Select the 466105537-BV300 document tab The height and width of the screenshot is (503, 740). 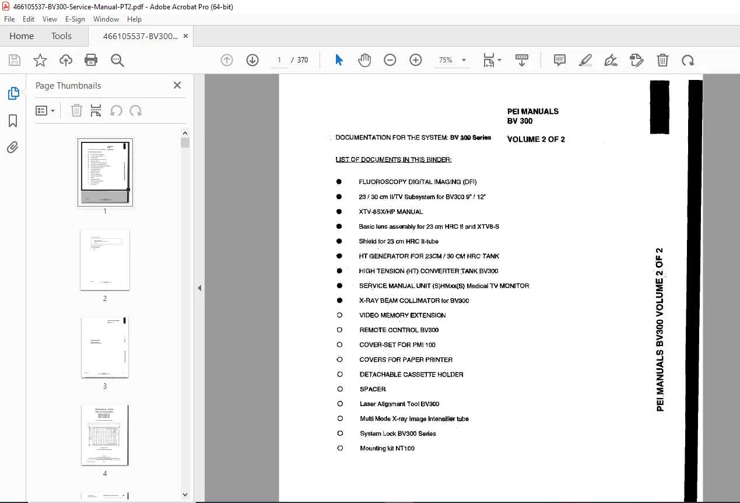141,36
